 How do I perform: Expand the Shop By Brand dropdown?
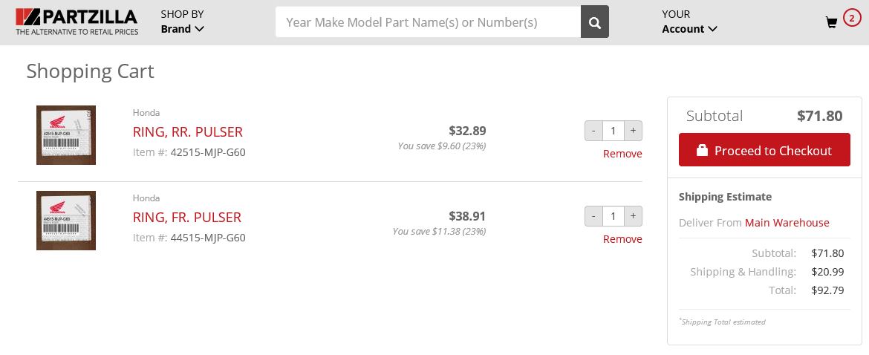[182, 22]
